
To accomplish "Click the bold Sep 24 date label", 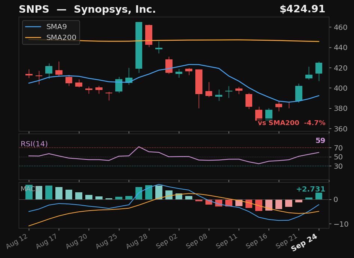I will pos(305,242).
